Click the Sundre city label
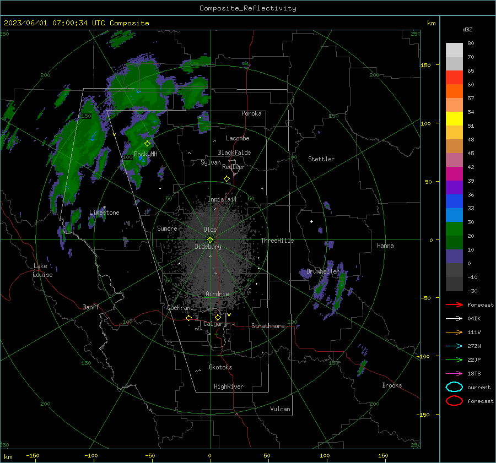Screen dimensions: 496x463 click(x=167, y=228)
